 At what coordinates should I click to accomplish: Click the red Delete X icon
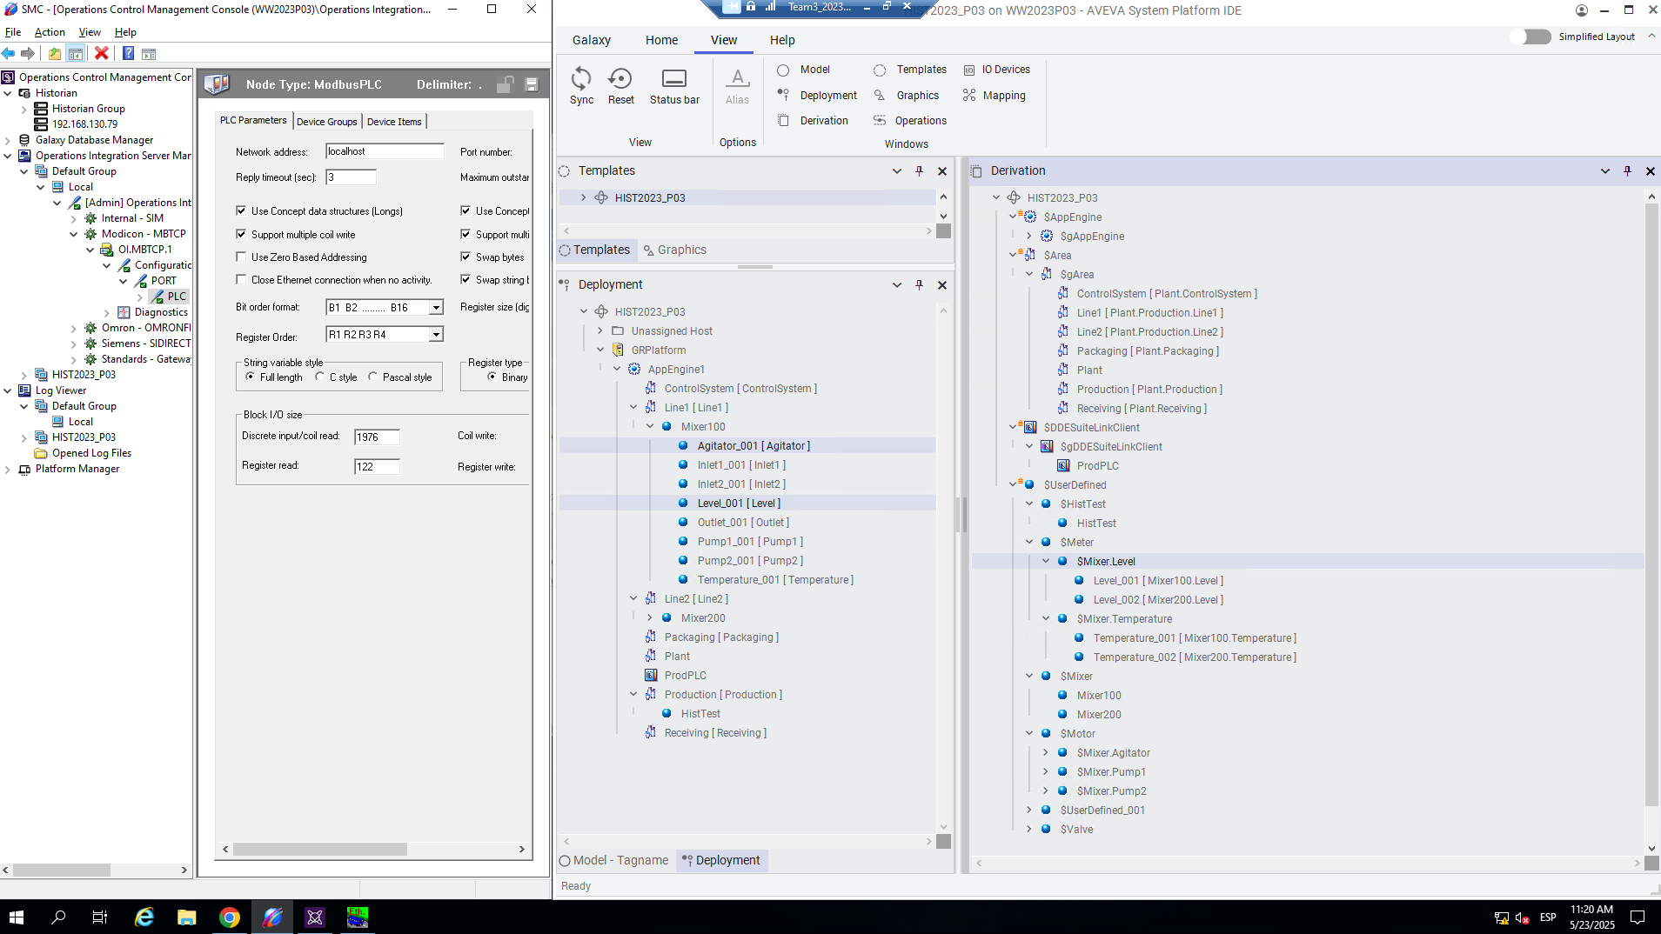click(102, 54)
